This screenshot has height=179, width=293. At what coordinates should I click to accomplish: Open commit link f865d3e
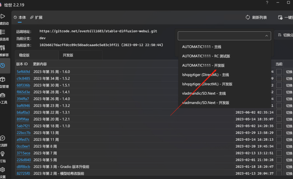click(23, 92)
